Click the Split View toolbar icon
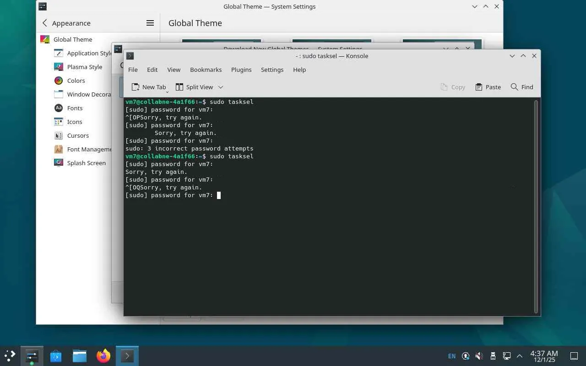586x366 pixels. tap(179, 87)
